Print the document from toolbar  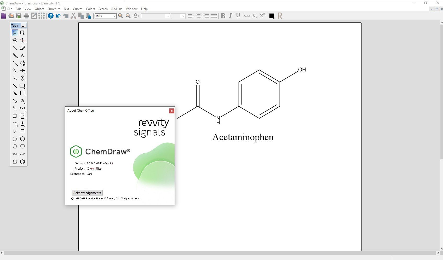click(x=26, y=16)
